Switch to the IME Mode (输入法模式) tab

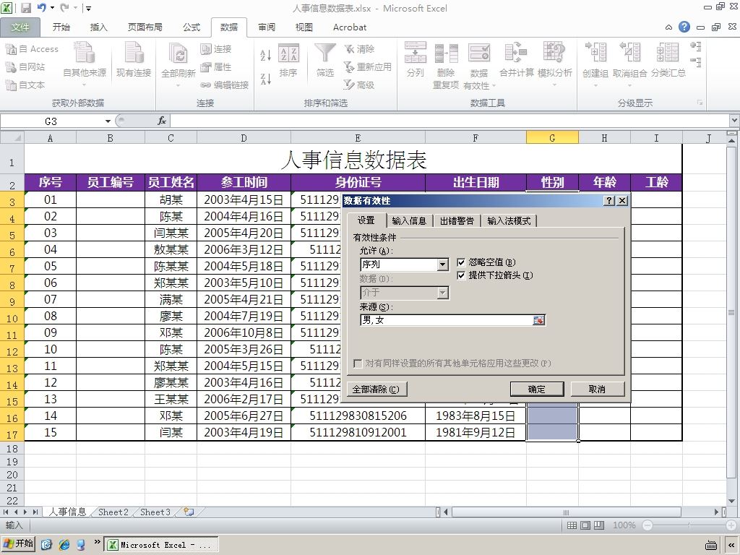(509, 221)
